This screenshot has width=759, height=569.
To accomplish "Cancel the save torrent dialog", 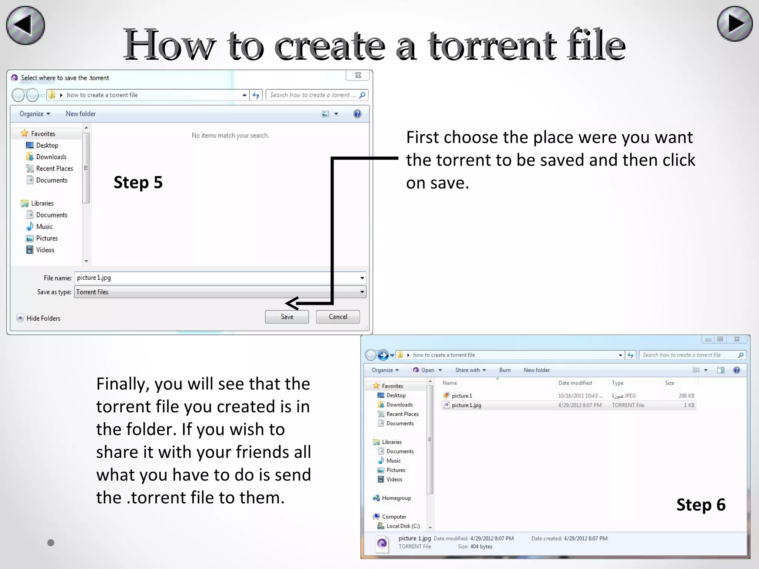I will [x=338, y=317].
